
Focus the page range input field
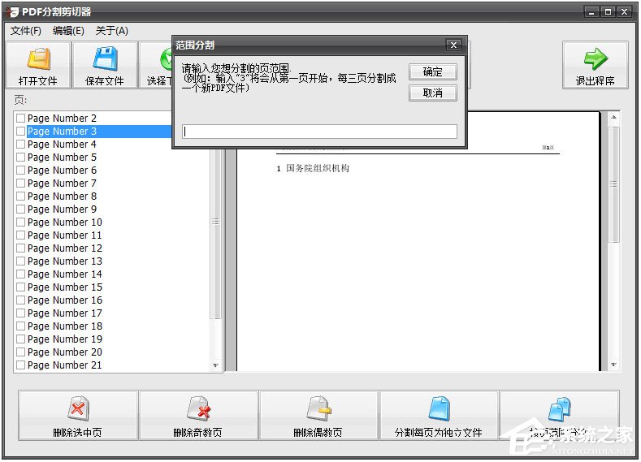[x=319, y=132]
